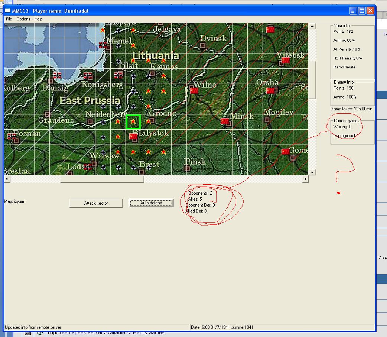Click the German flag at Danzig
The image size is (387, 337).
(x=57, y=75)
